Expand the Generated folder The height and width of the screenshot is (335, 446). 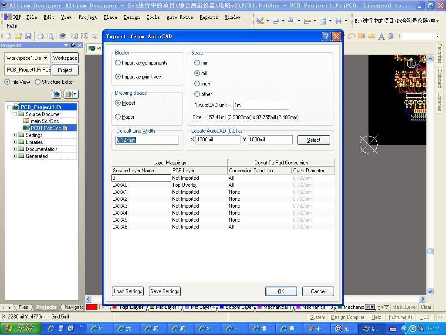(x=14, y=156)
